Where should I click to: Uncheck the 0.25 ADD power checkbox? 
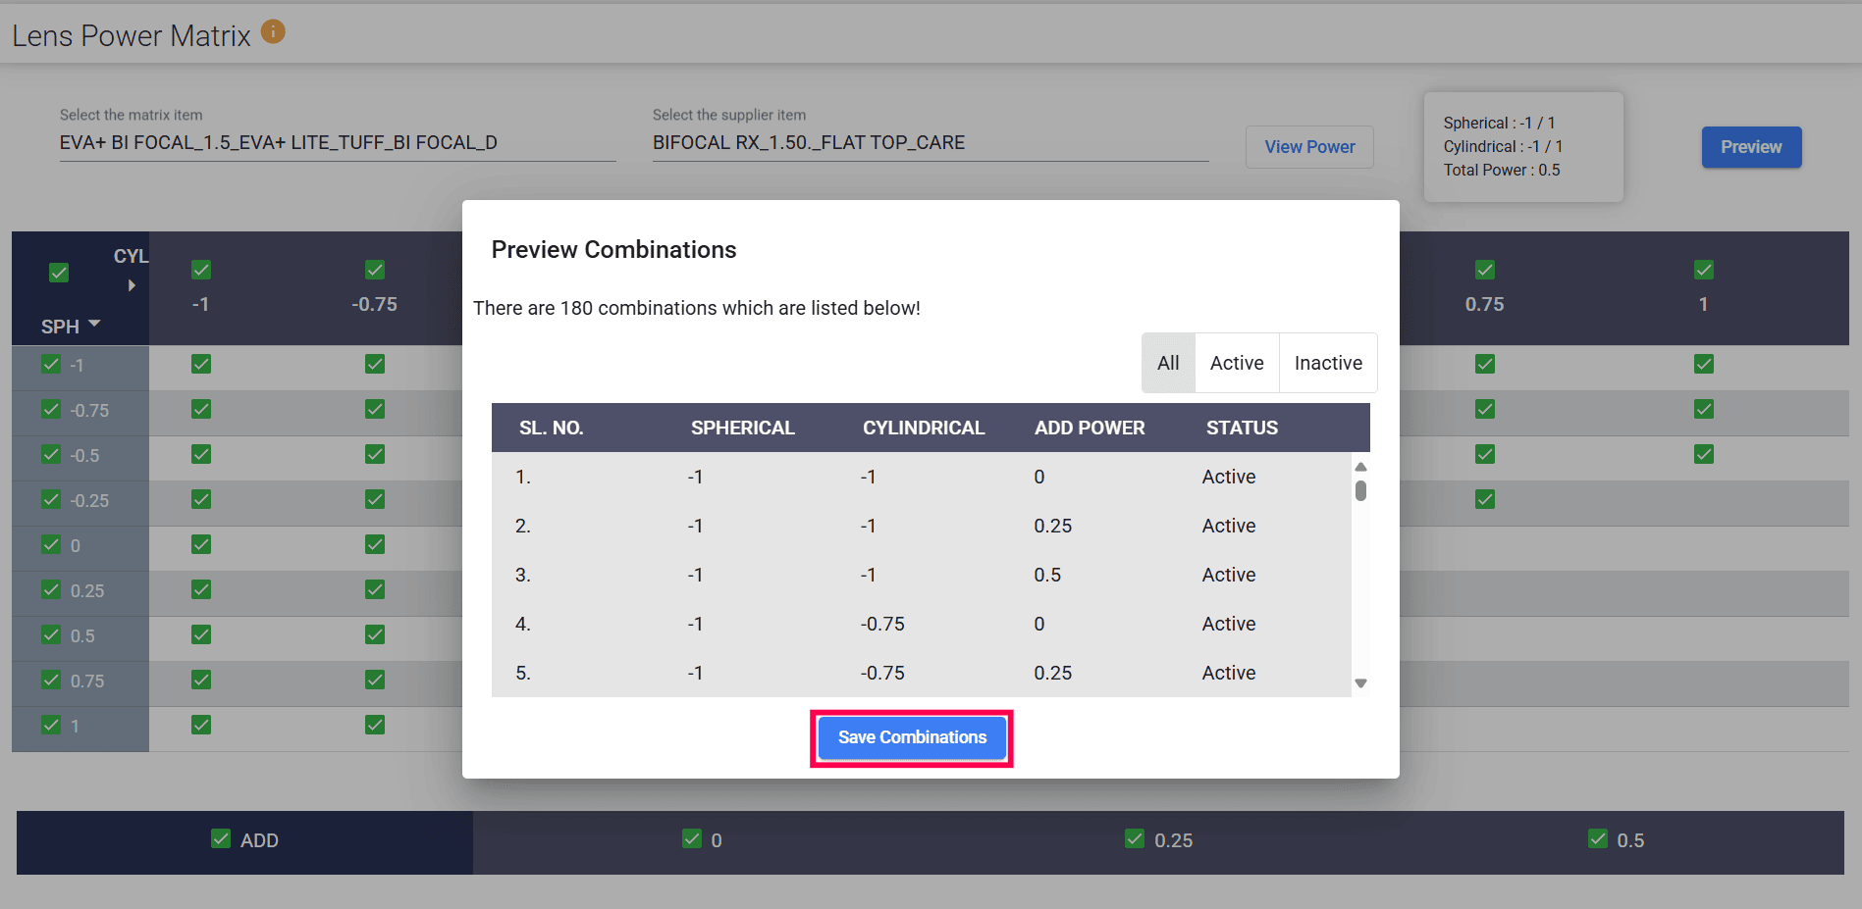[1135, 839]
